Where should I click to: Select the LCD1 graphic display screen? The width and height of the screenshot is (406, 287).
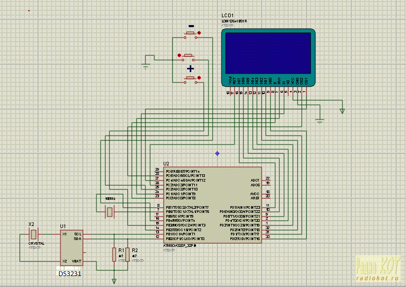point(268,53)
